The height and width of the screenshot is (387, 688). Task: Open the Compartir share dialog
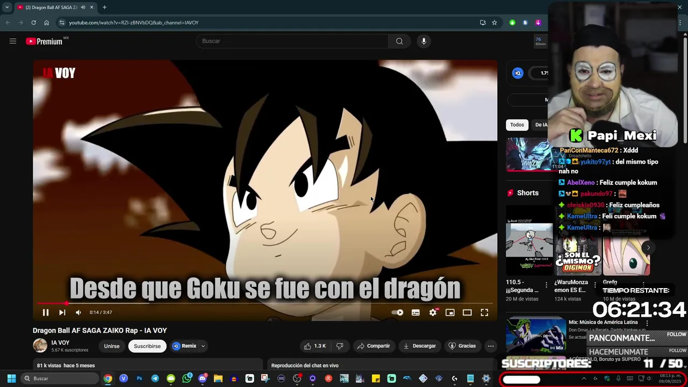373,346
